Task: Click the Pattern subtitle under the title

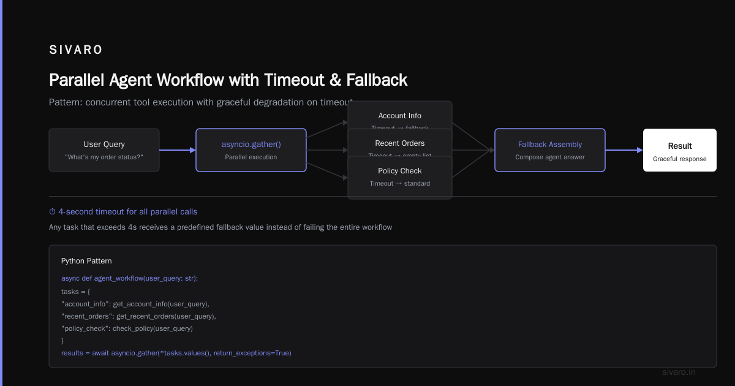Action: [202, 102]
